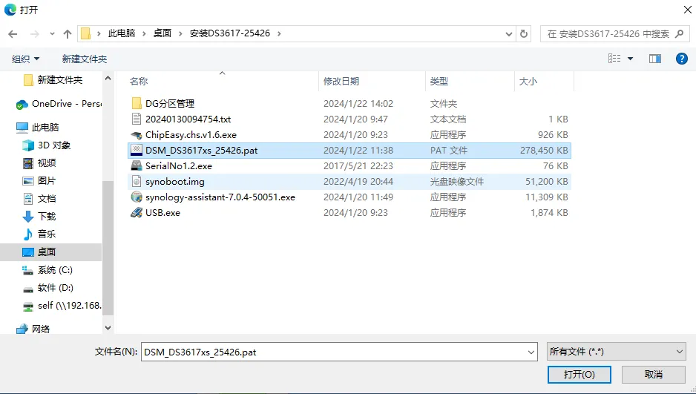This screenshot has height=394, width=696.
Task: Click the file name USB.exe
Action: tap(162, 212)
